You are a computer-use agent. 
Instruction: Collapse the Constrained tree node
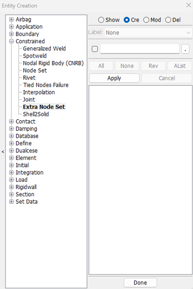[11, 41]
